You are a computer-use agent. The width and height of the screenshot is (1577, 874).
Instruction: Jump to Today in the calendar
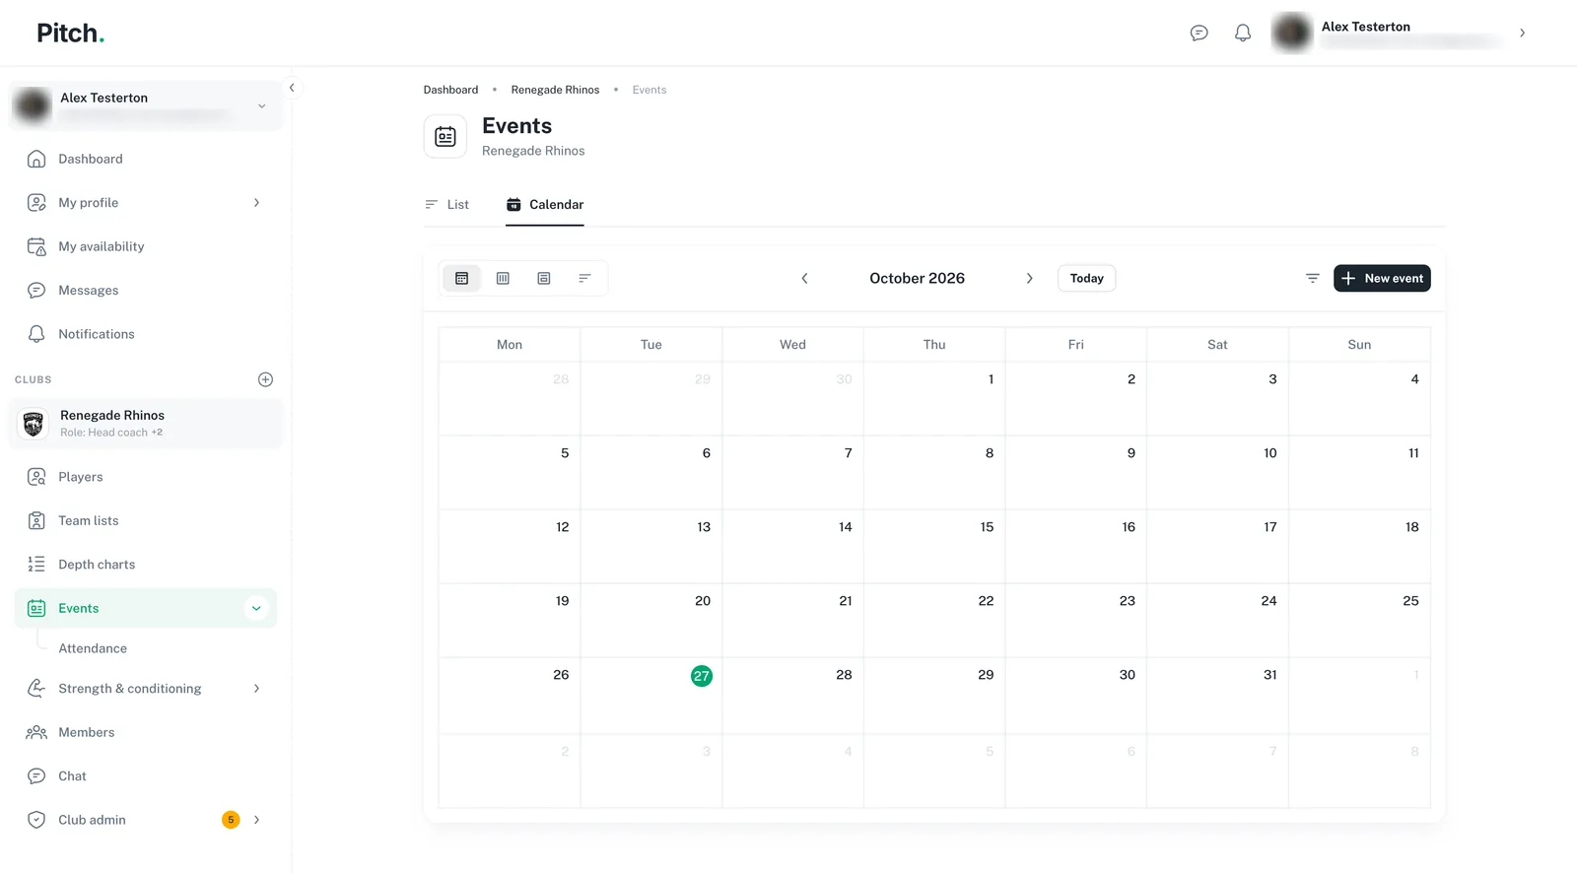point(1087,279)
